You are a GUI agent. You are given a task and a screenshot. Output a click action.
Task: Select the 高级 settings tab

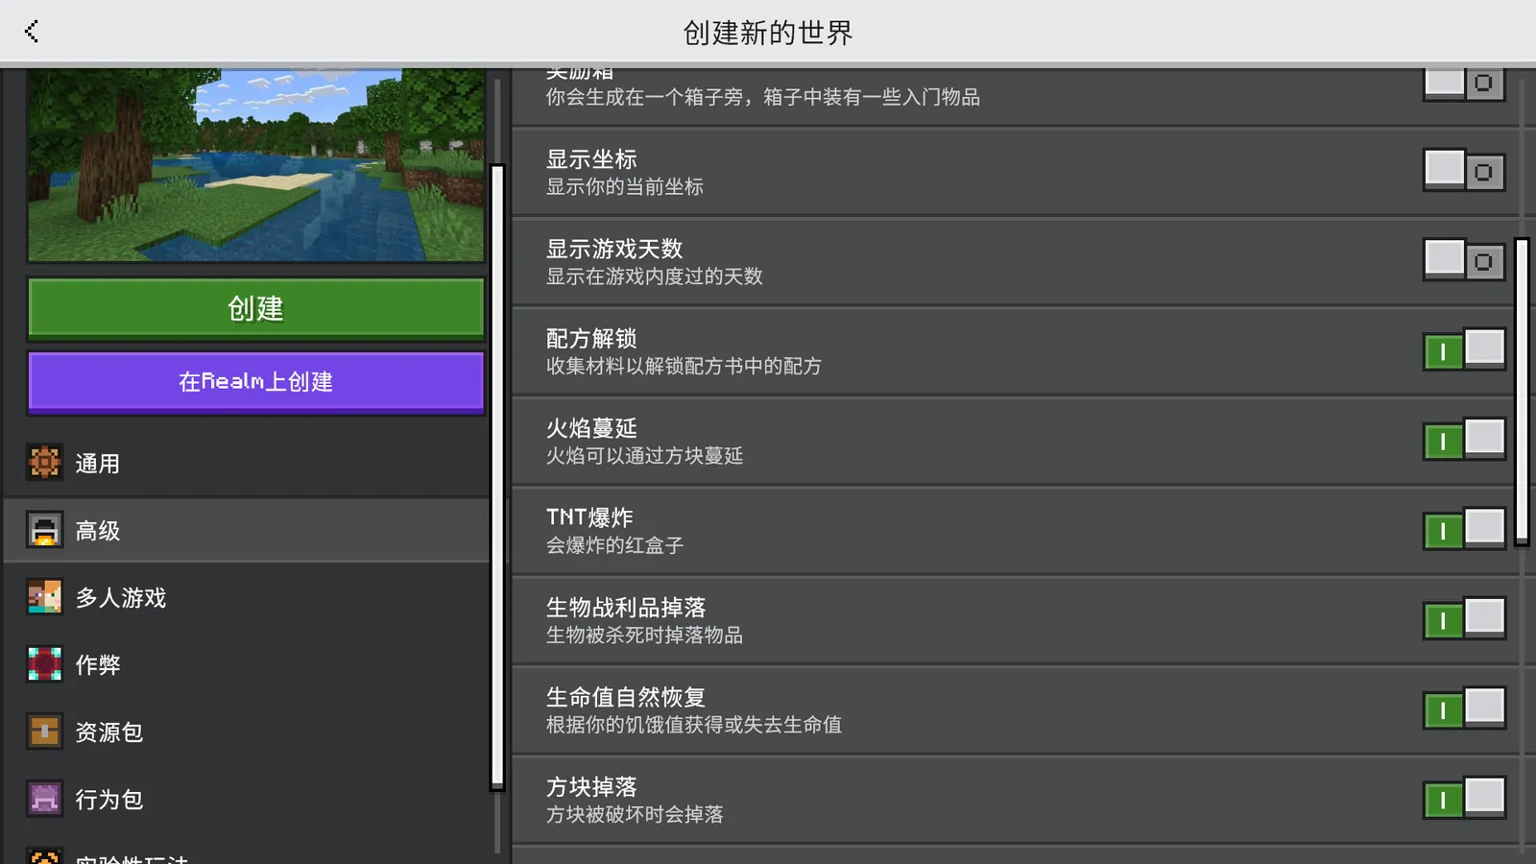247,530
